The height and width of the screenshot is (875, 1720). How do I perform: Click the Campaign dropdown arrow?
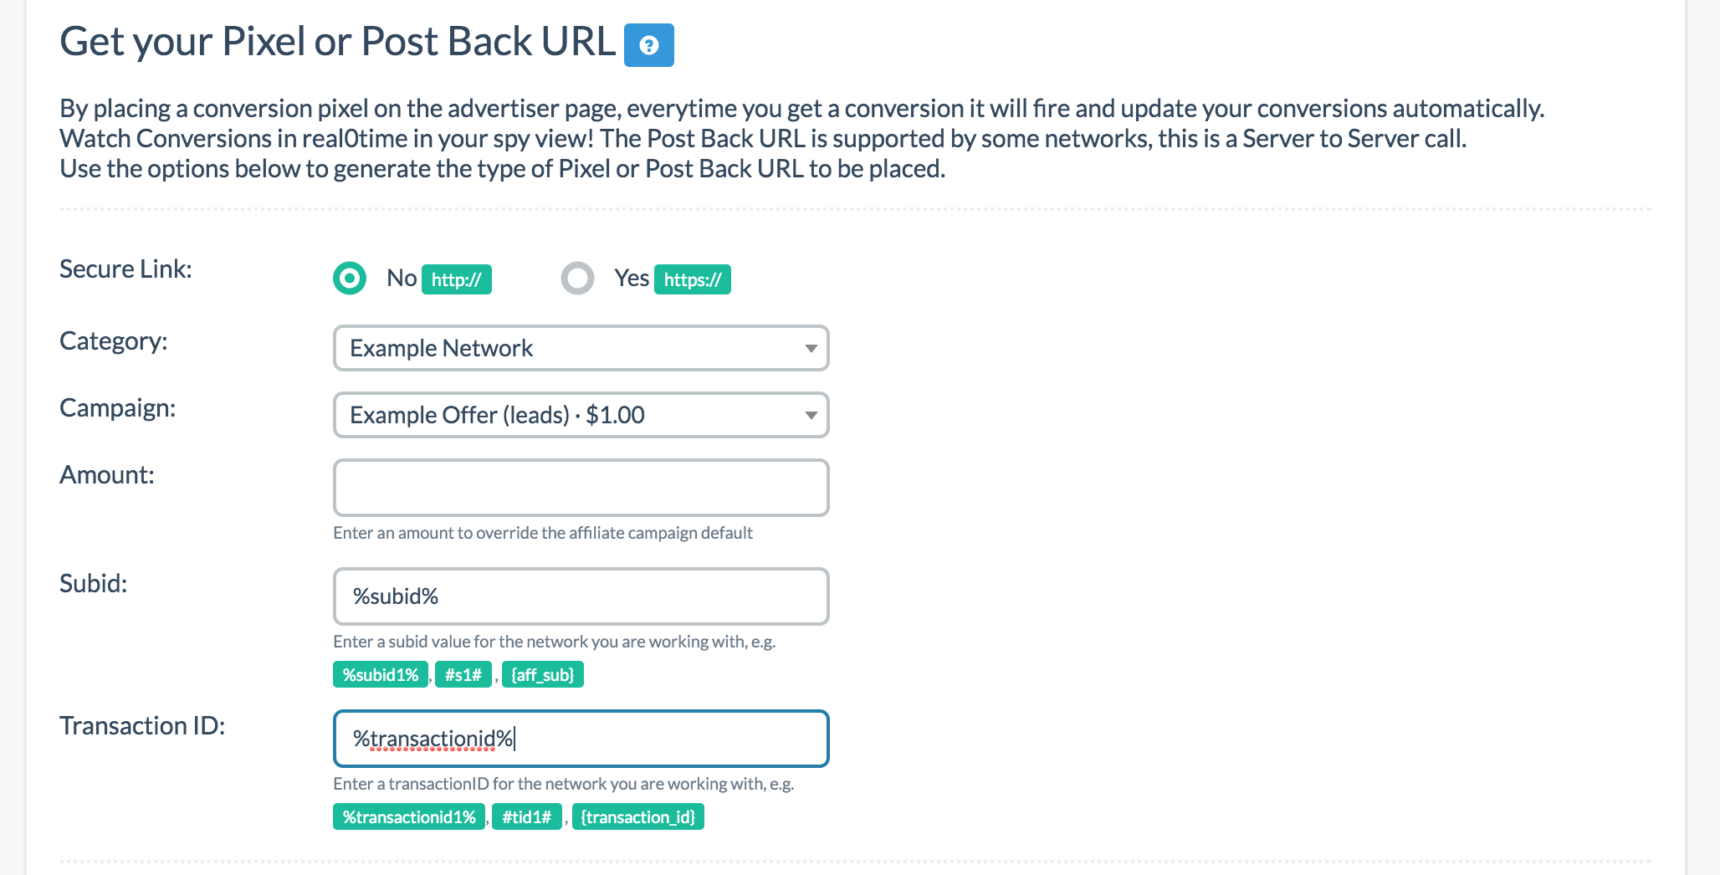tap(810, 416)
